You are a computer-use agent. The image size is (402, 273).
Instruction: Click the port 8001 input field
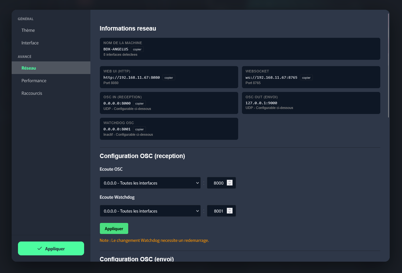219,211
